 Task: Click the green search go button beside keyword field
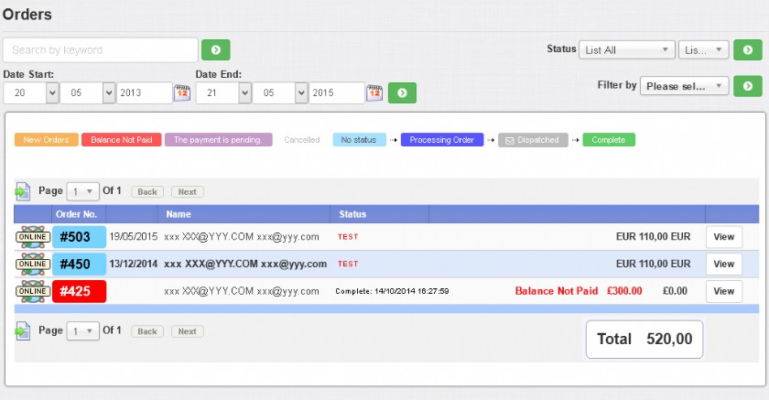pos(216,50)
